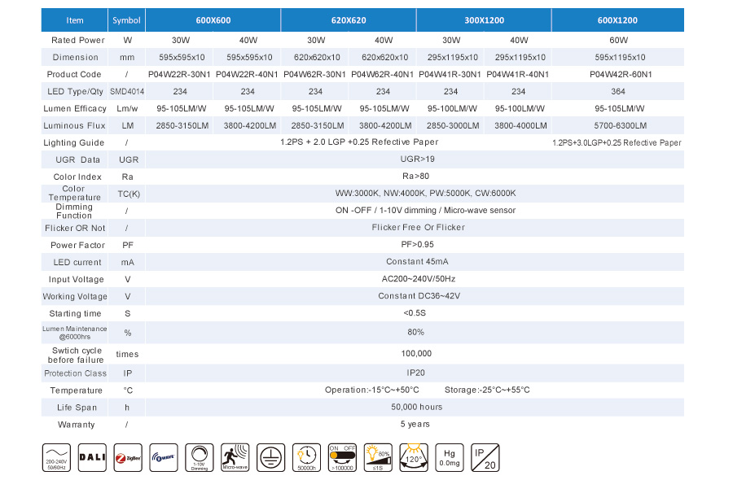Image resolution: width=733 pixels, height=493 pixels.
Task: Select the 600X600 column header
Action: [x=213, y=20]
